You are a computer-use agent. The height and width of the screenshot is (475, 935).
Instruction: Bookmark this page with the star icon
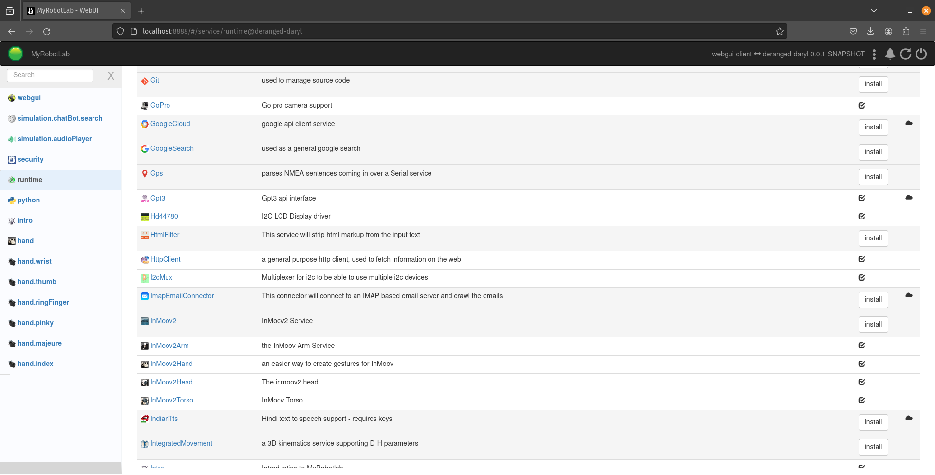click(x=780, y=31)
